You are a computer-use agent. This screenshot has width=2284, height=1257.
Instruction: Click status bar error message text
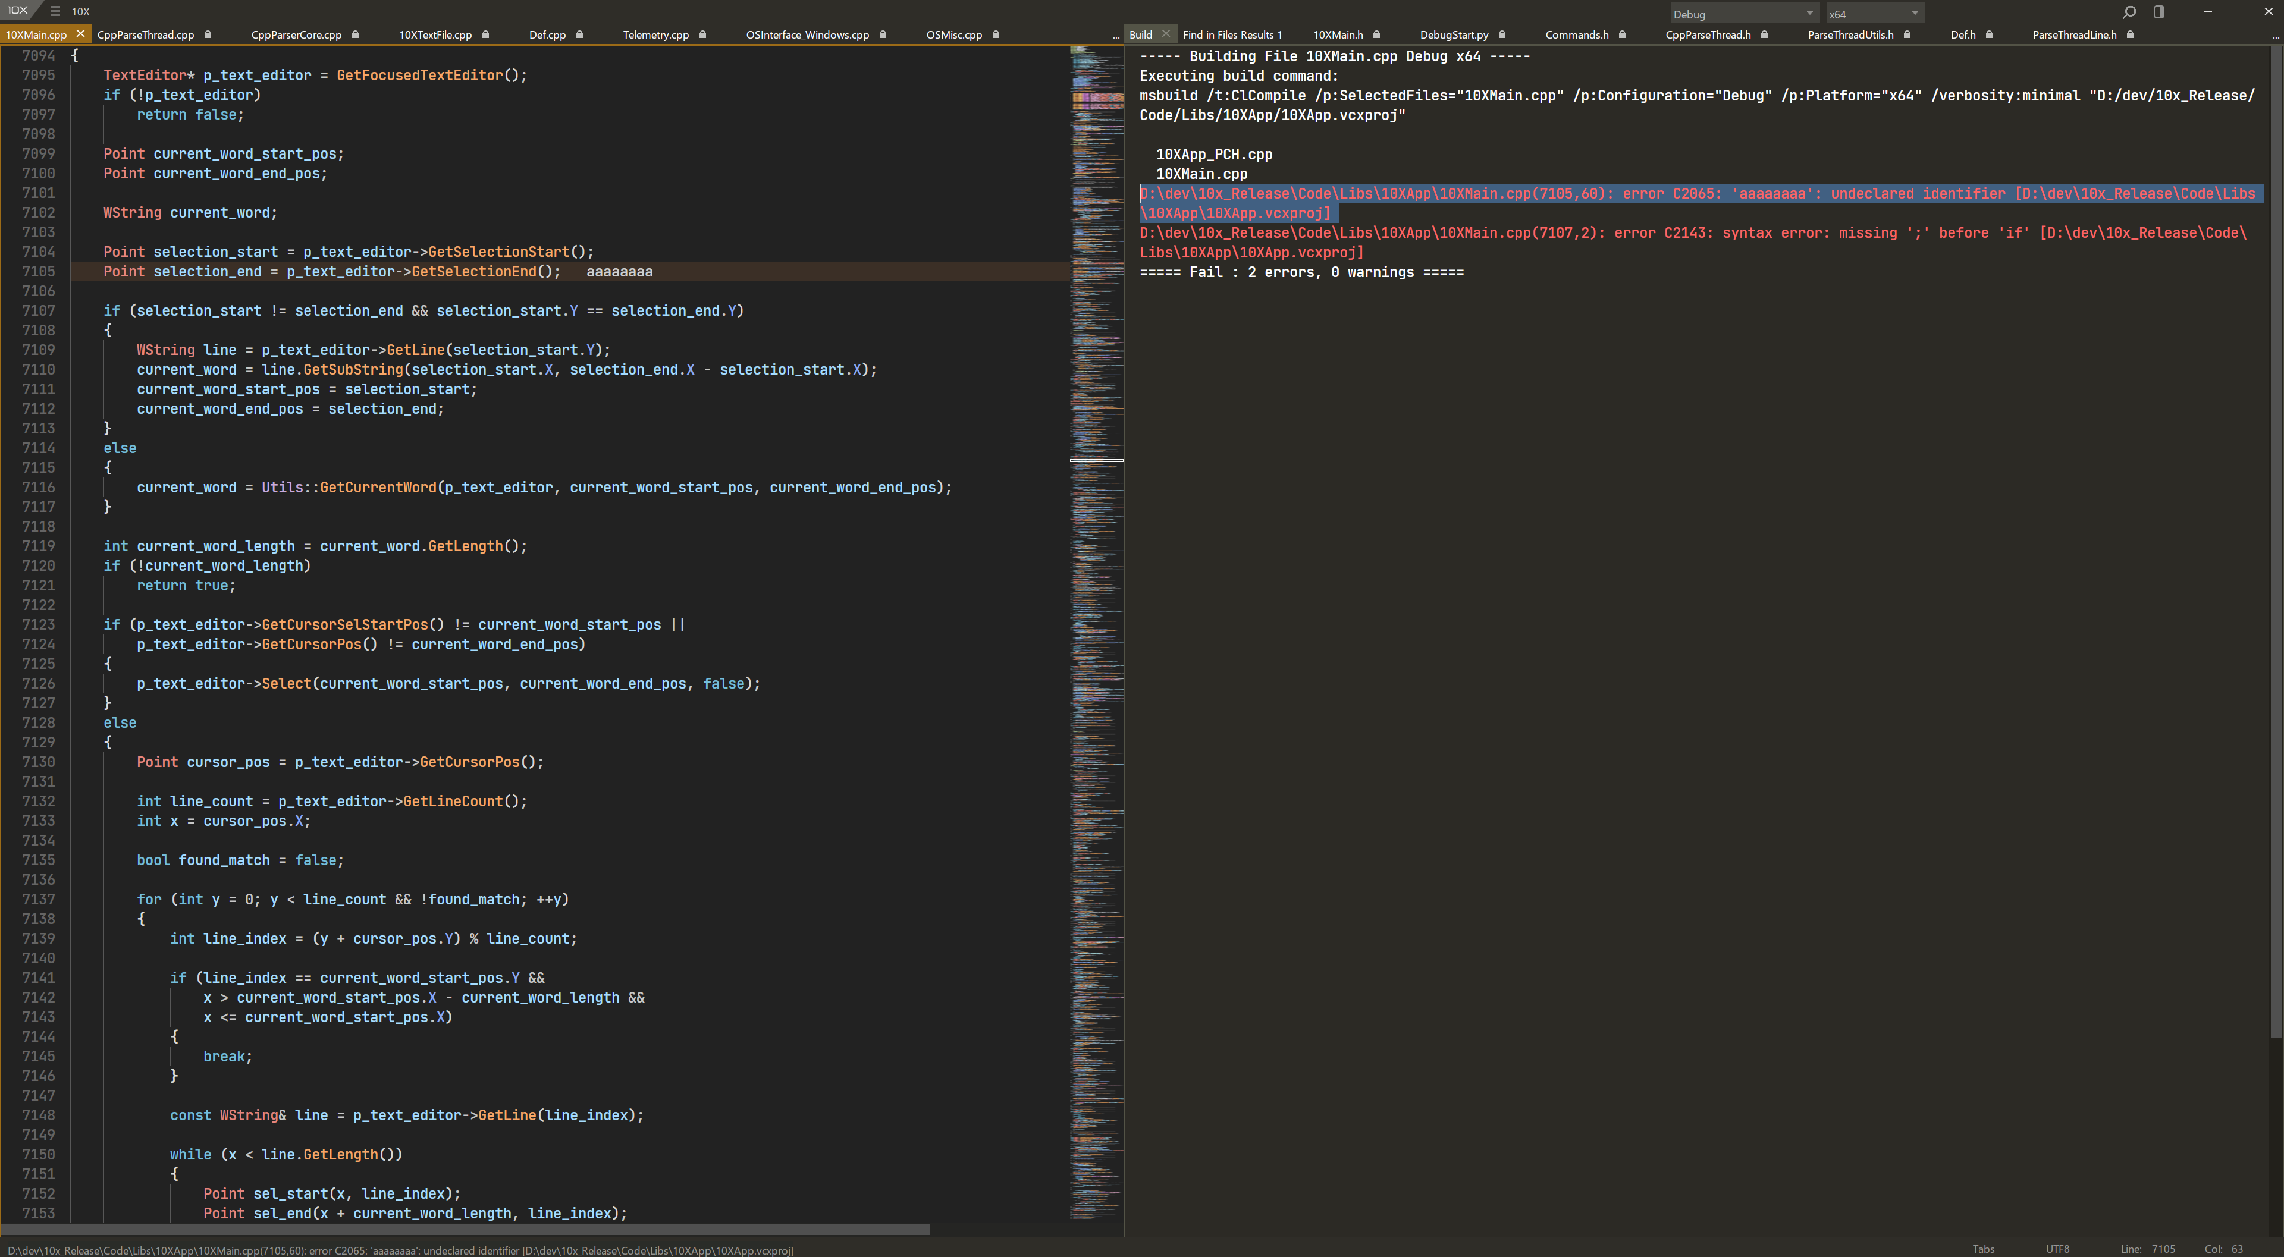tap(400, 1250)
